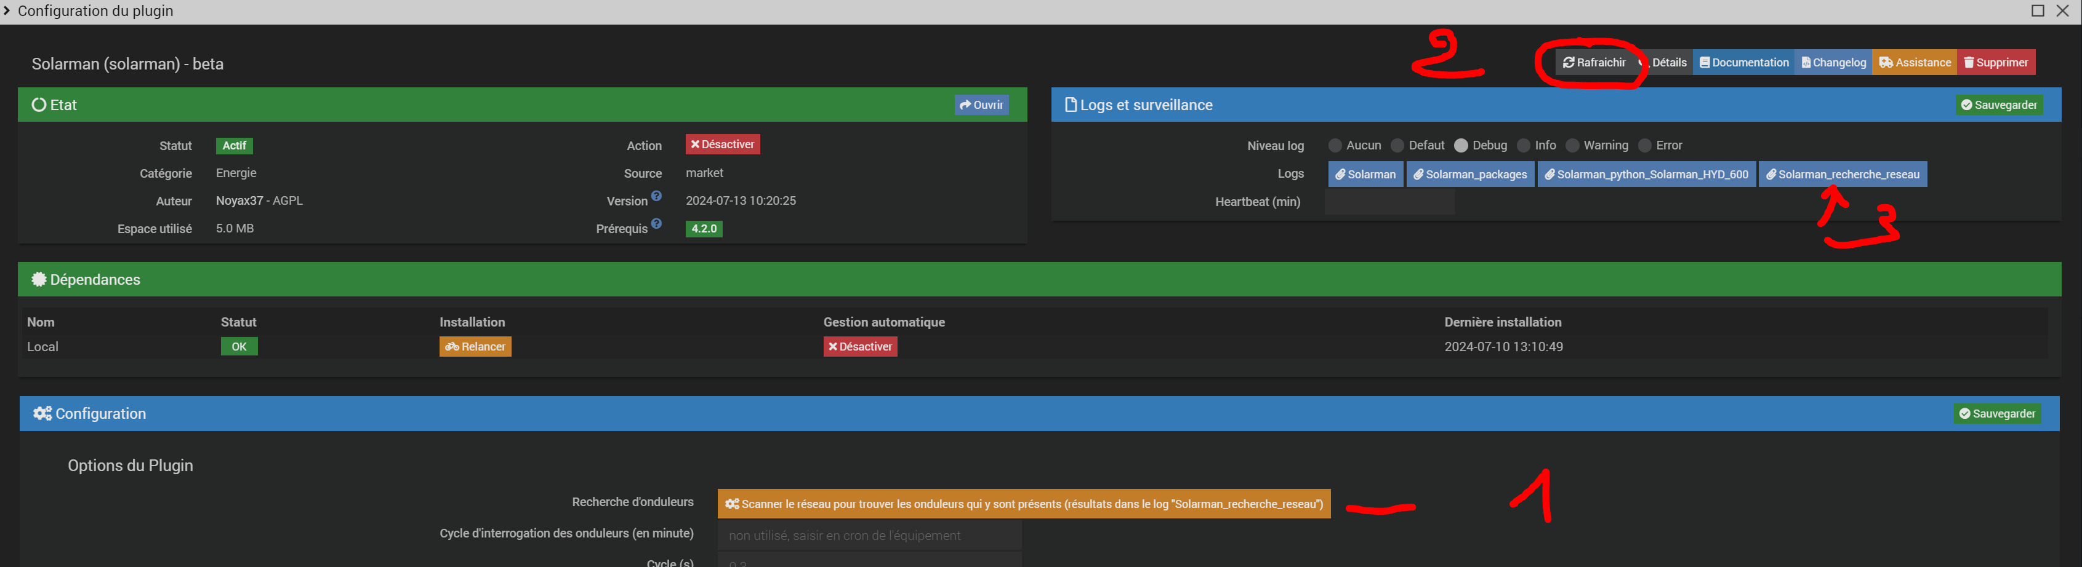Viewport: 2082px width, 567px height.
Task: Click the Rafraichir refresh button
Action: pos(1594,62)
